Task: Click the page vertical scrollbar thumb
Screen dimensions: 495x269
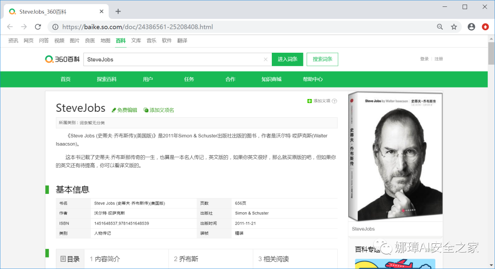Action: click(x=491, y=53)
